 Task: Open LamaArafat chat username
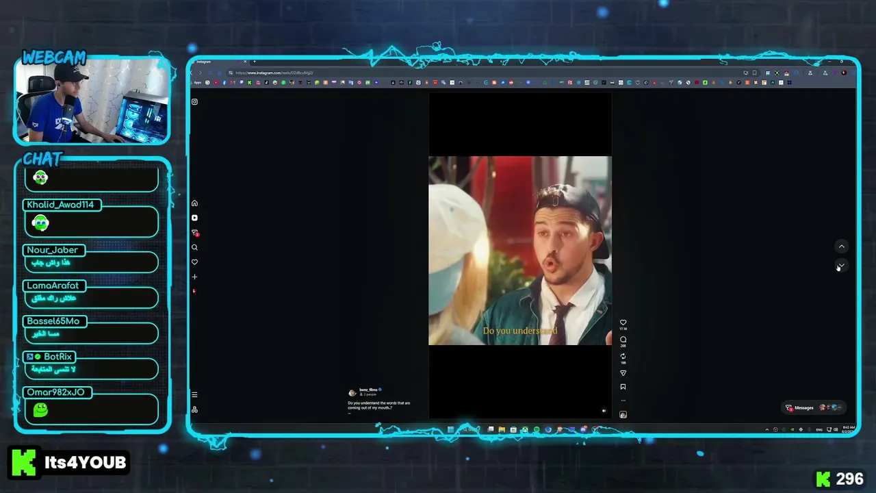(x=53, y=286)
